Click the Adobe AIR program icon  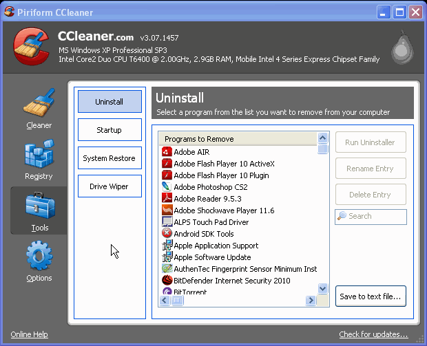pos(167,151)
